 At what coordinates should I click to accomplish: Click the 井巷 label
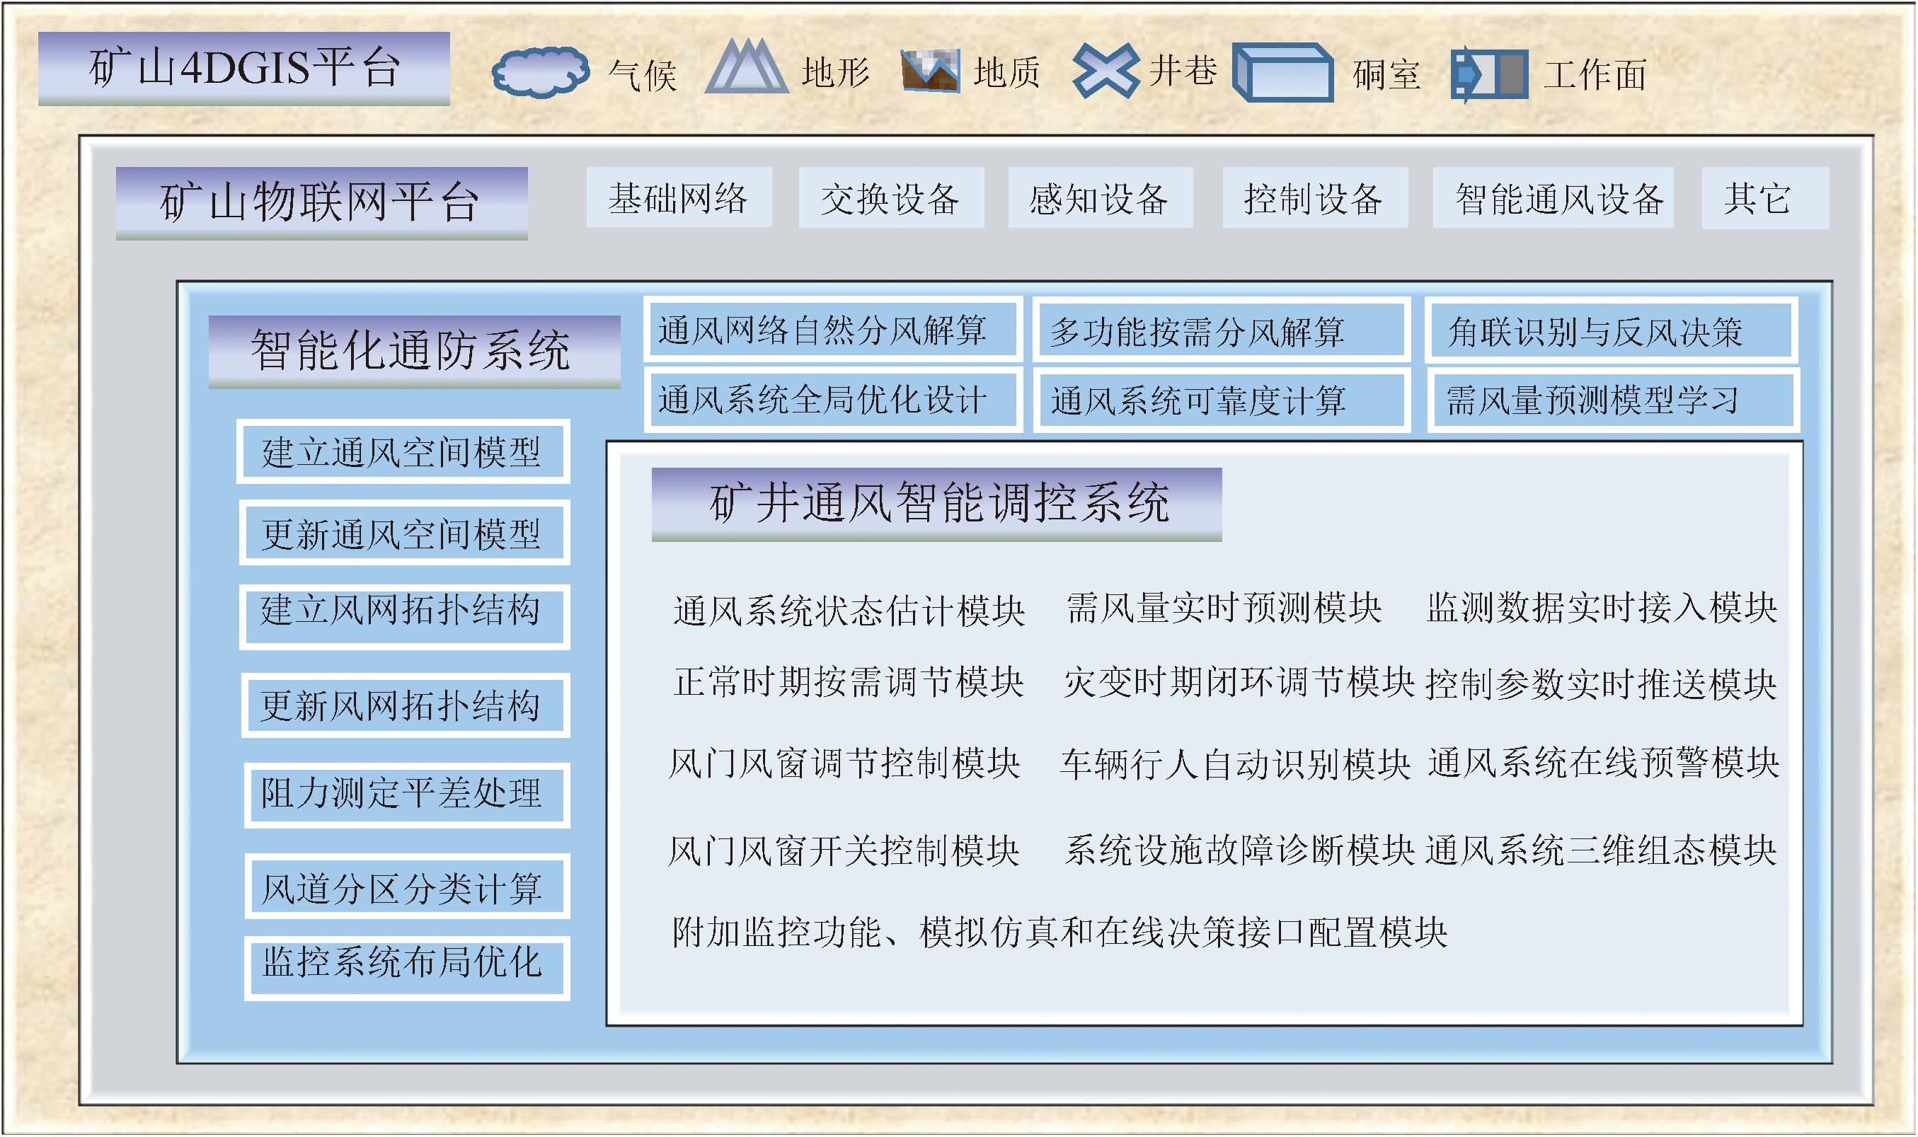tap(1183, 71)
